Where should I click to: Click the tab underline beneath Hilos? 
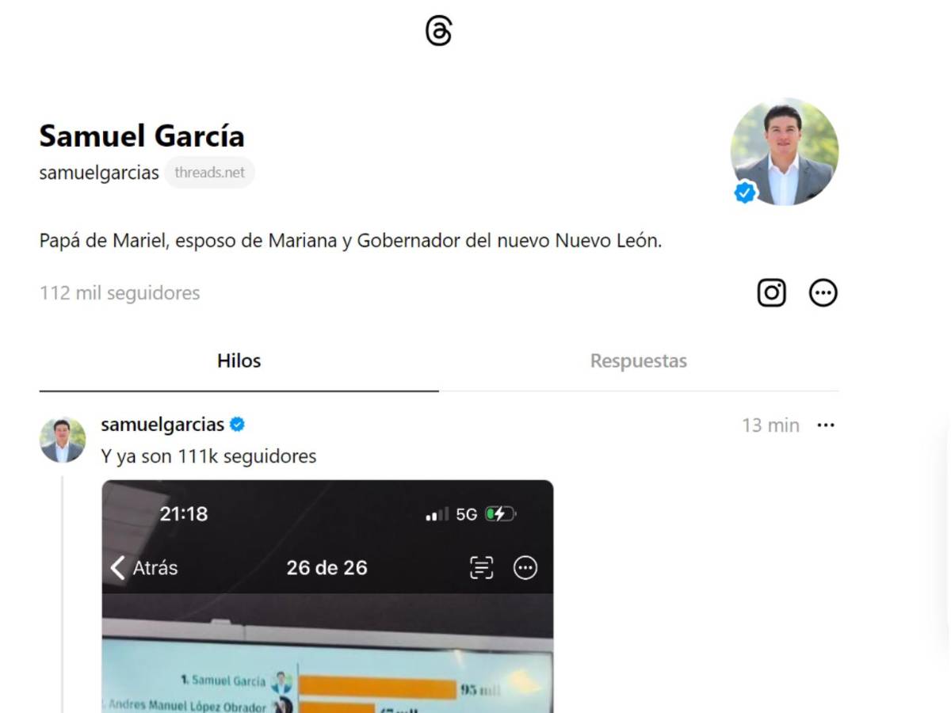(x=239, y=389)
